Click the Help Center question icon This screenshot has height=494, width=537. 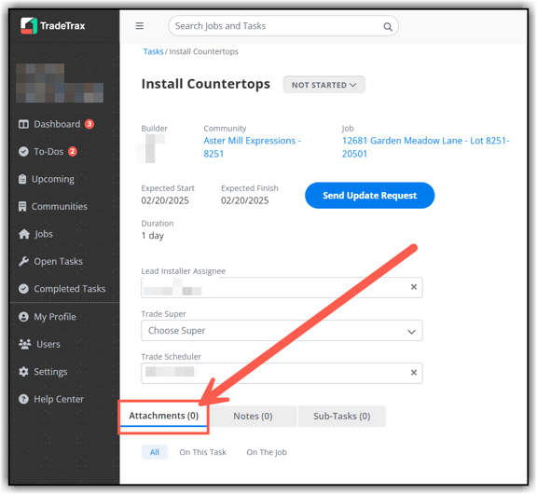coord(23,399)
